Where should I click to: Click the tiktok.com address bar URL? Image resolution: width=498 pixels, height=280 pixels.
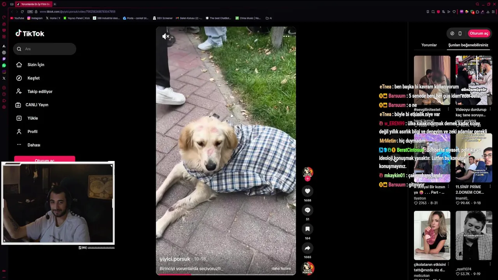[x=77, y=12]
